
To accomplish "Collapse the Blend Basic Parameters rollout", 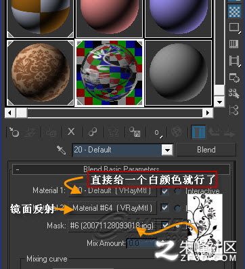I will (x=121, y=169).
